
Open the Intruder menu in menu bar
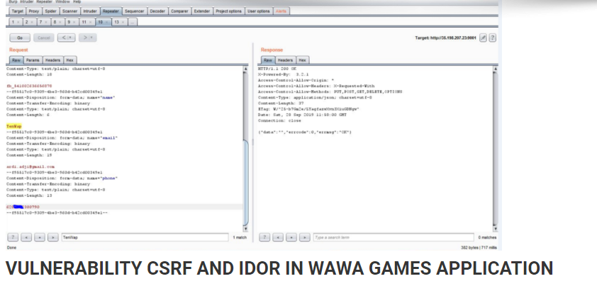[x=28, y=2]
